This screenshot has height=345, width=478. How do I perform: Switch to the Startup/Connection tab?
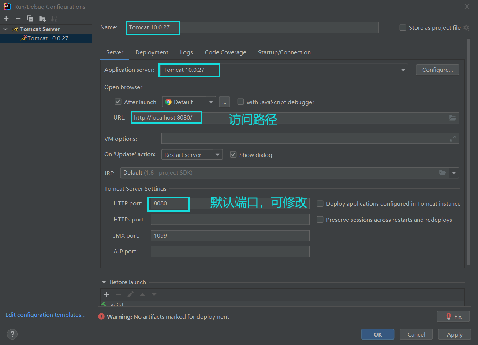click(284, 52)
